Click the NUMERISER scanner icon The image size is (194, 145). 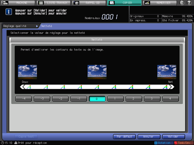point(147,3)
